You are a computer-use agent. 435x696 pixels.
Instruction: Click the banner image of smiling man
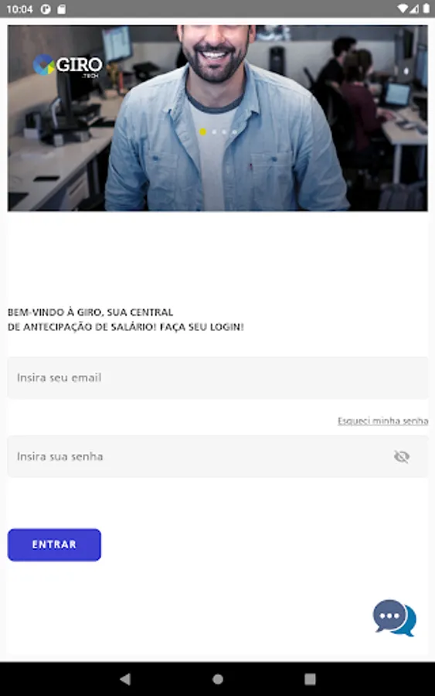coord(218,118)
